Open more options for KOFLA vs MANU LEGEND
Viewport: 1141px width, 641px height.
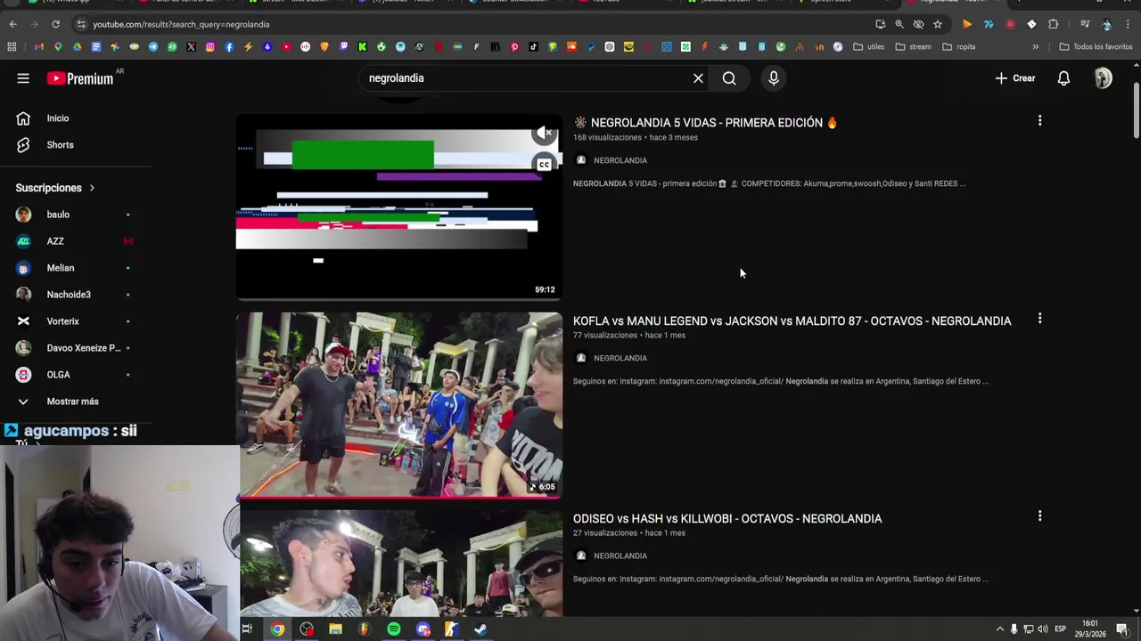pyautogui.click(x=1039, y=318)
